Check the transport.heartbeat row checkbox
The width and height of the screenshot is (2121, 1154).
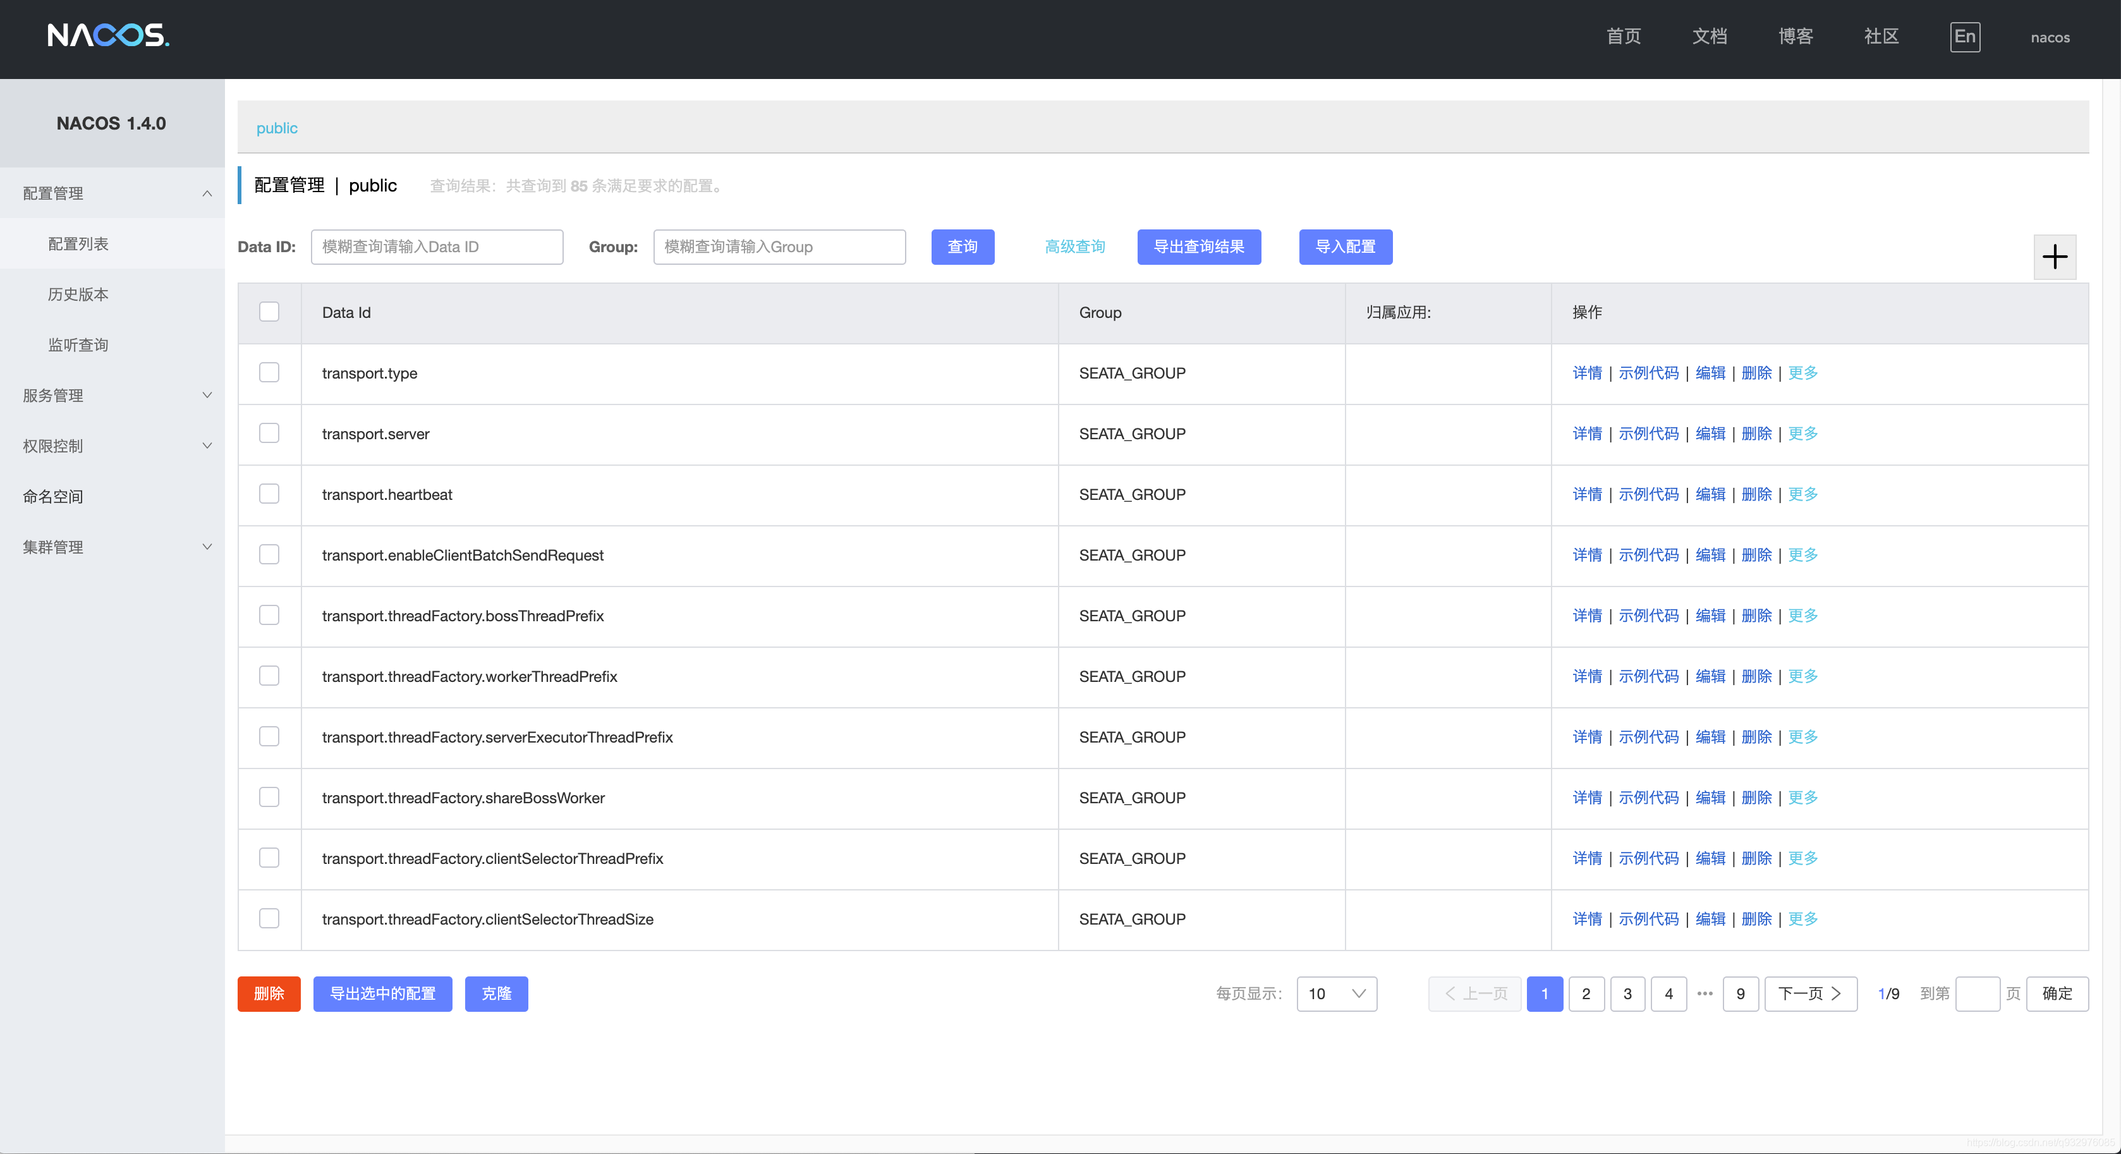click(x=269, y=494)
